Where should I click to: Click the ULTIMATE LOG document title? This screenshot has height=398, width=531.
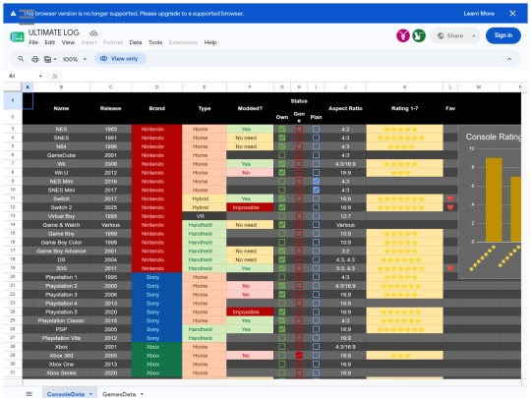pyautogui.click(x=54, y=32)
